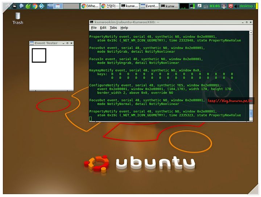Activate the last 'kunw...' terminal taskbar button
This screenshot has height=197, width=261.
pyautogui.click(x=169, y=6)
